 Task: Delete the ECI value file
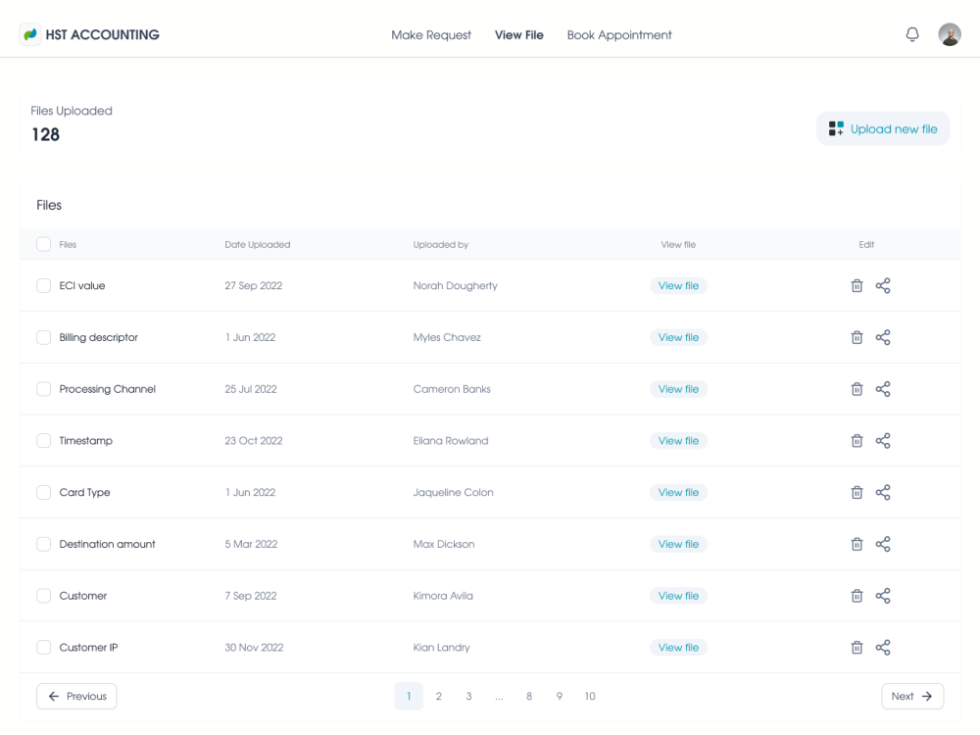click(x=857, y=285)
